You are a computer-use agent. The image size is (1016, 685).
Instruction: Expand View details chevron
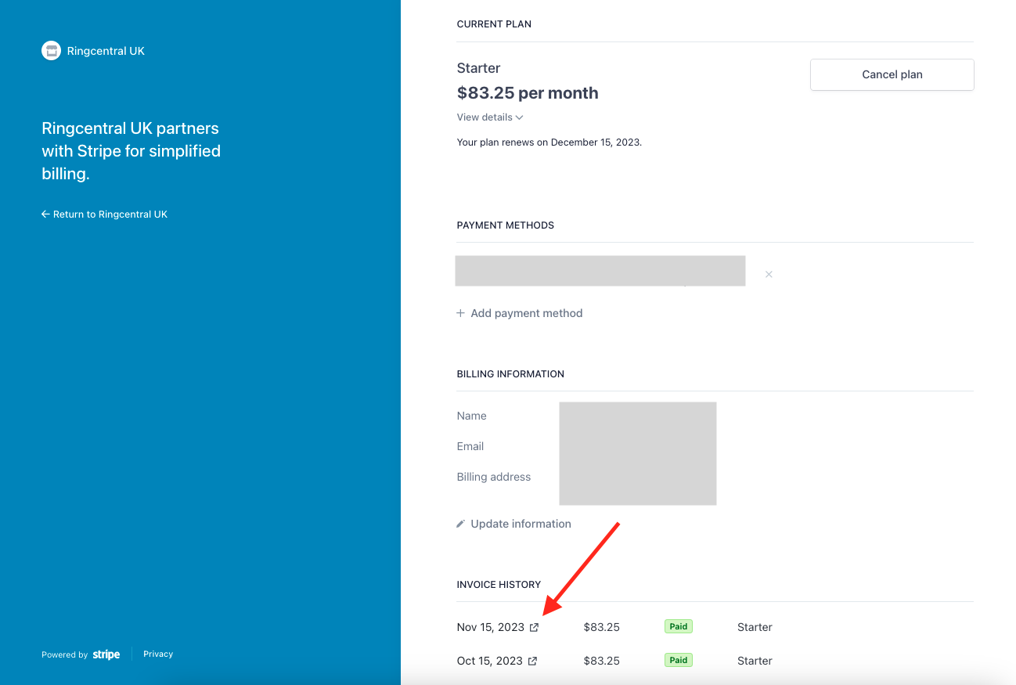pyautogui.click(x=519, y=117)
